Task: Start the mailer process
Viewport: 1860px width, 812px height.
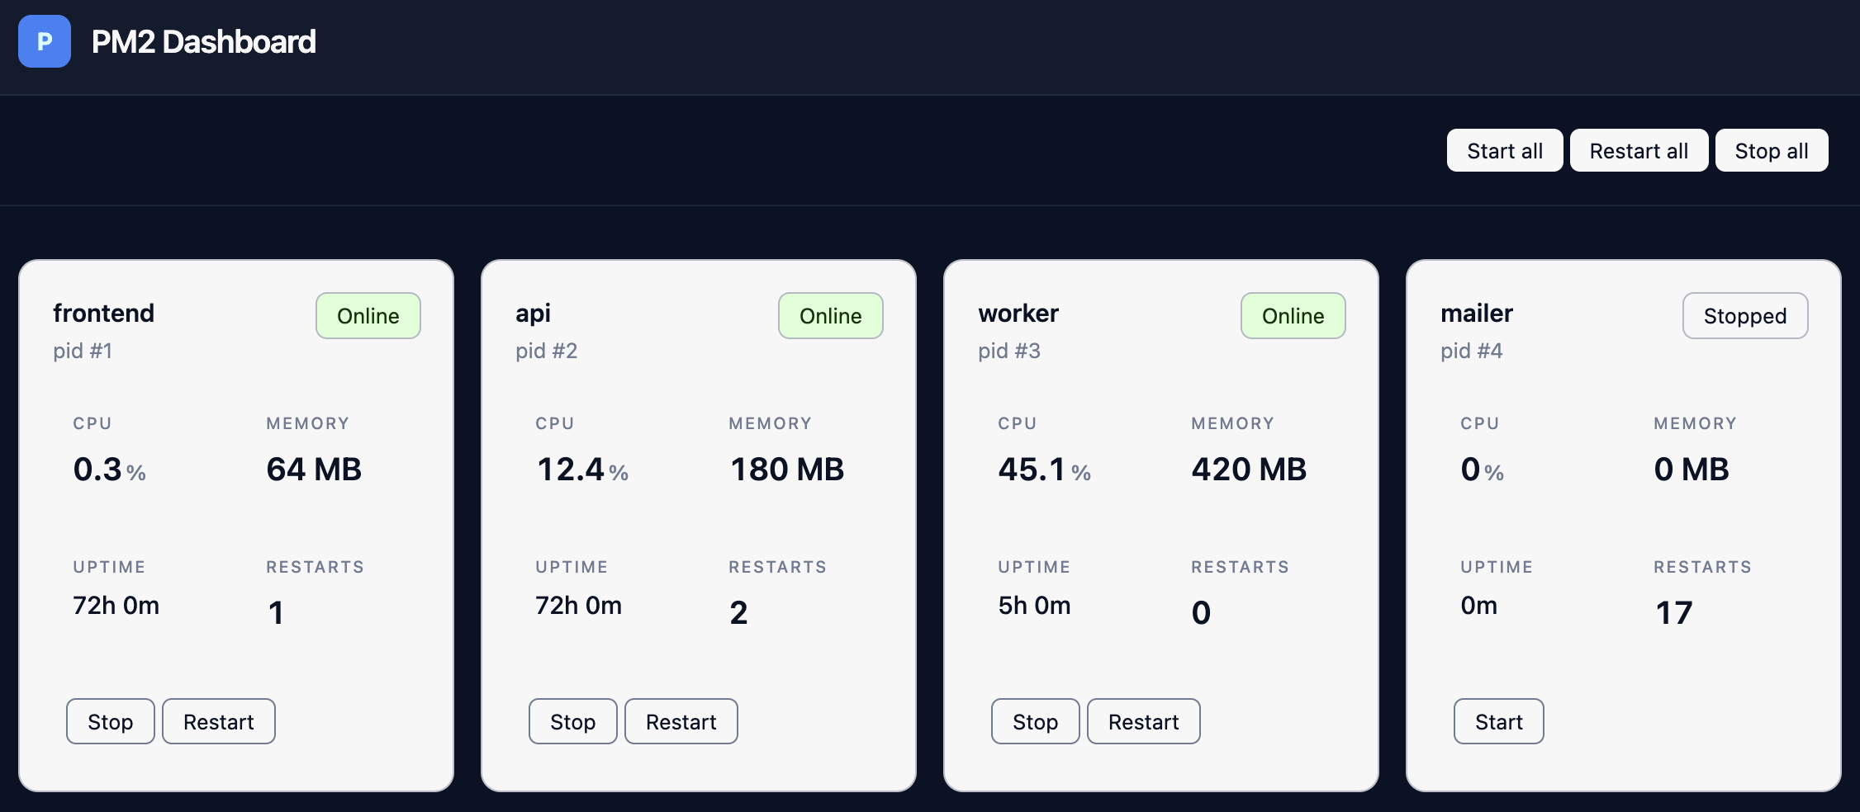Action: click(1498, 721)
